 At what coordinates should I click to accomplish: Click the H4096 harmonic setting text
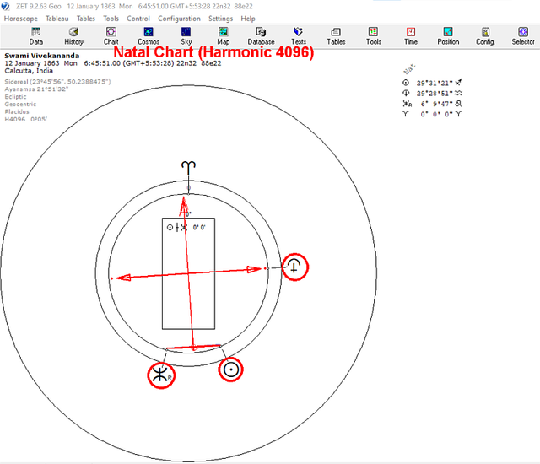coord(26,120)
